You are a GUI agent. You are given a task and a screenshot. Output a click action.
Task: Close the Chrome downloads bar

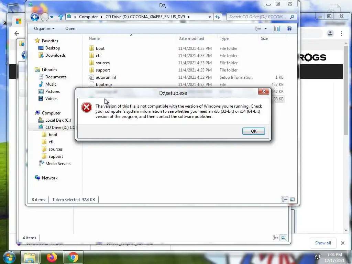343,243
